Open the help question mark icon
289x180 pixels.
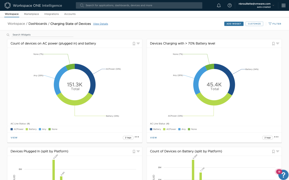[229, 5]
